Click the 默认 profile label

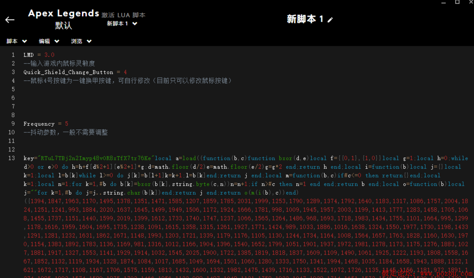click(63, 26)
